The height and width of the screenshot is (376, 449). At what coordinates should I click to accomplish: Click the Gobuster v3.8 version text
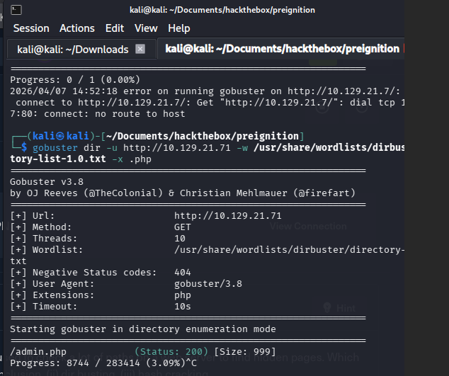coord(47,182)
